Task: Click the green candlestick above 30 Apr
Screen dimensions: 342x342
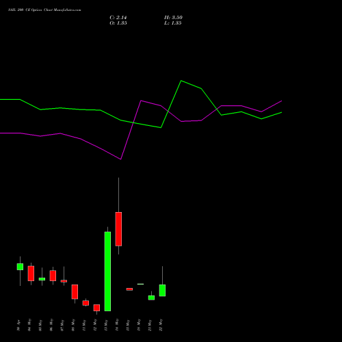Action: coord(20,267)
